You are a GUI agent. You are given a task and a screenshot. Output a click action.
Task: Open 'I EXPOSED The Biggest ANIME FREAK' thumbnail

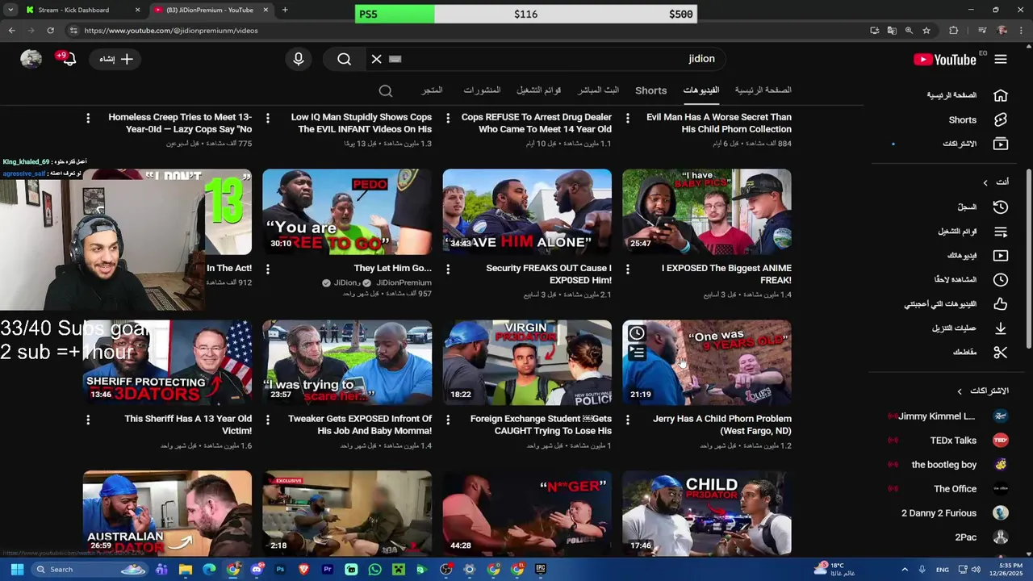tap(707, 211)
